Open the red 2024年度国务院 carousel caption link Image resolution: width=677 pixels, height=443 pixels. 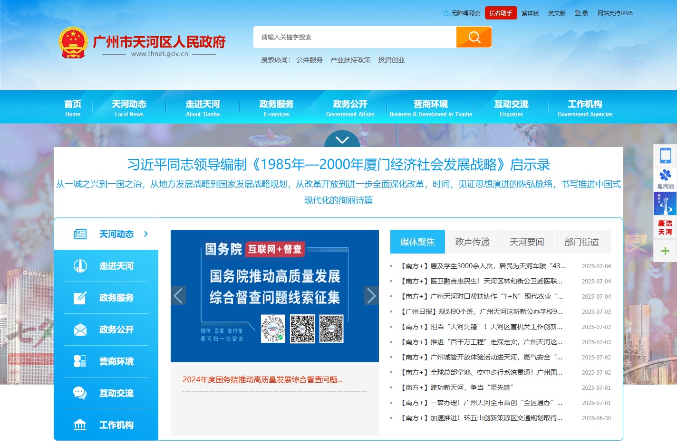(262, 379)
